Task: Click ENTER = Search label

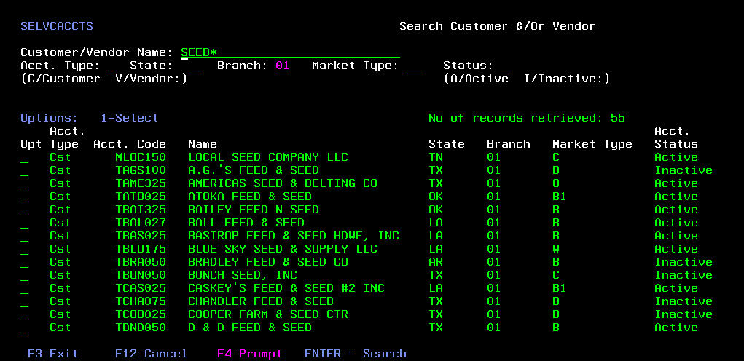Action: (355, 354)
